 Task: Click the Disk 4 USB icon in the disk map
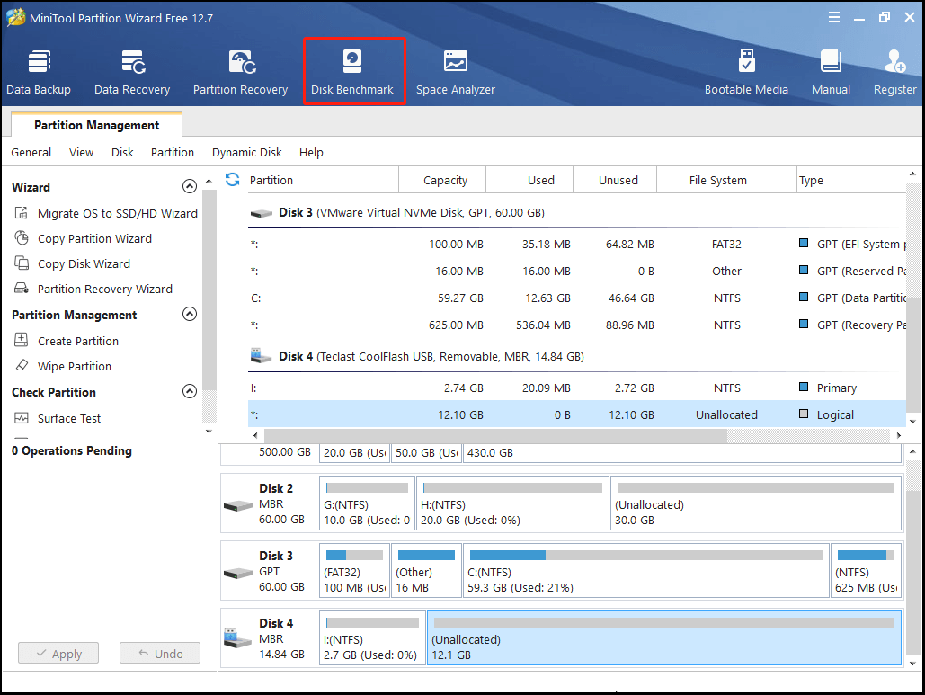pyautogui.click(x=238, y=638)
